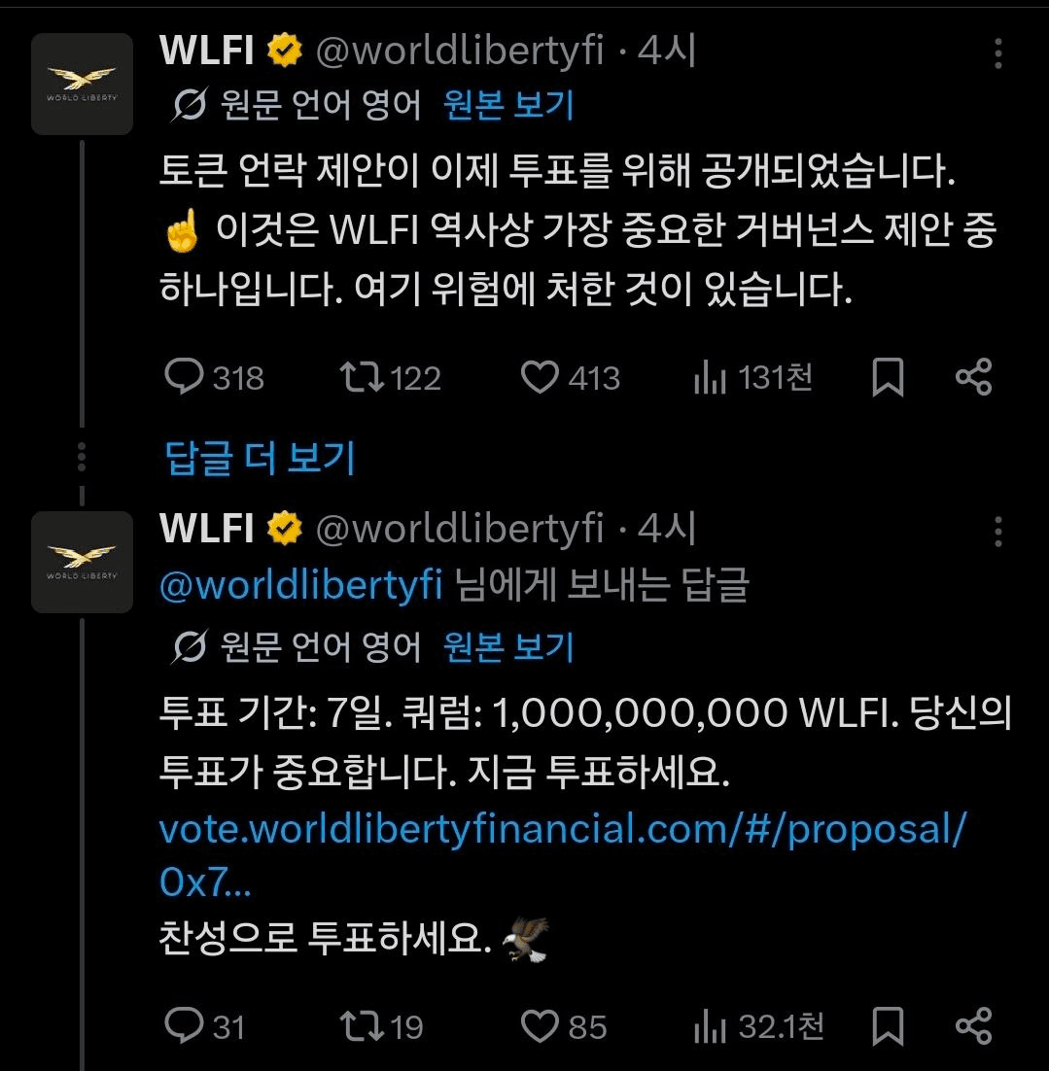Open more options menu on first post
This screenshot has width=1049, height=1071.
pyautogui.click(x=997, y=53)
